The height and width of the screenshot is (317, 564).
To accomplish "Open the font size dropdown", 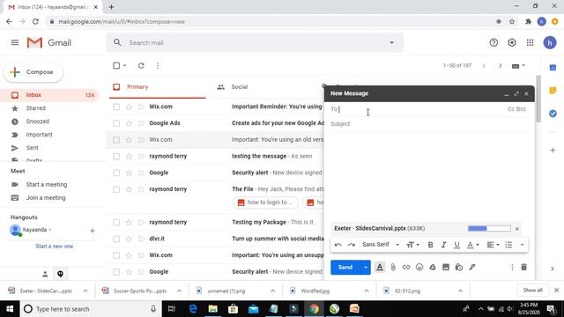I will (412, 245).
